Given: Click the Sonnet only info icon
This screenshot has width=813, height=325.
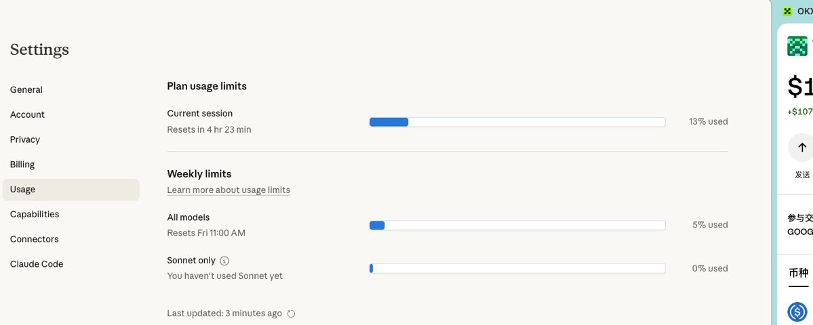Looking at the screenshot, I should (224, 261).
